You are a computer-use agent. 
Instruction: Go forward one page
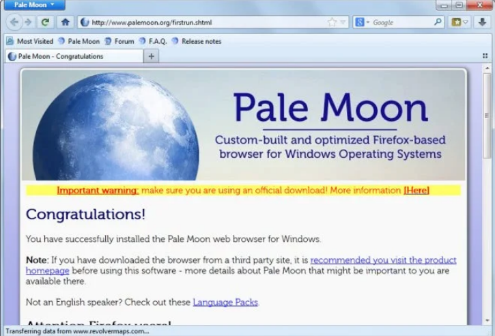(28, 22)
